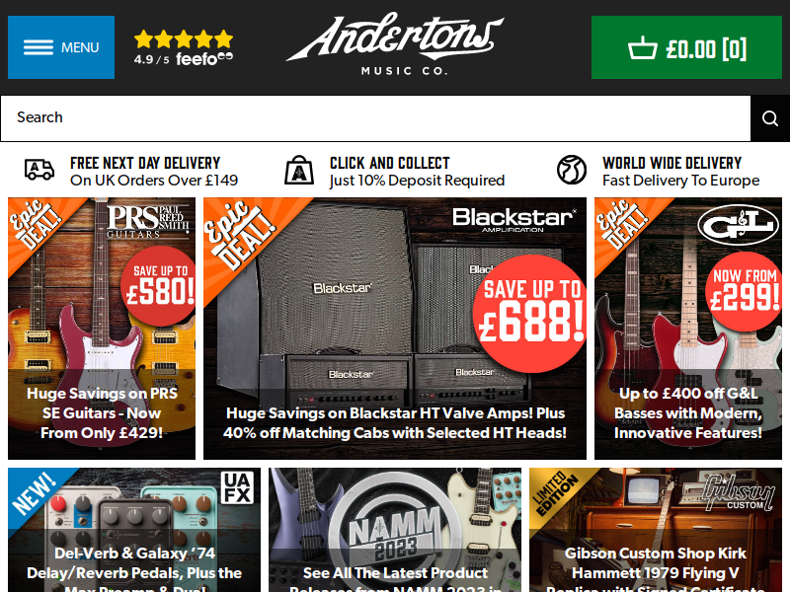Open the Gibson Custom Kirk Hammett tile
Viewport: 790px width, 592px height.
pyautogui.click(x=656, y=530)
